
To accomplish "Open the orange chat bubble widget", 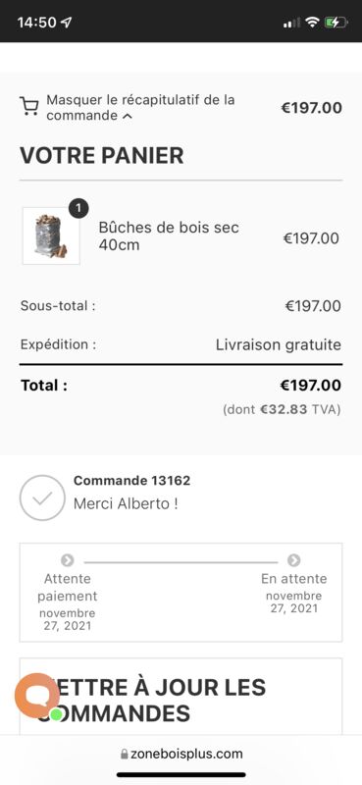I will [x=37, y=695].
